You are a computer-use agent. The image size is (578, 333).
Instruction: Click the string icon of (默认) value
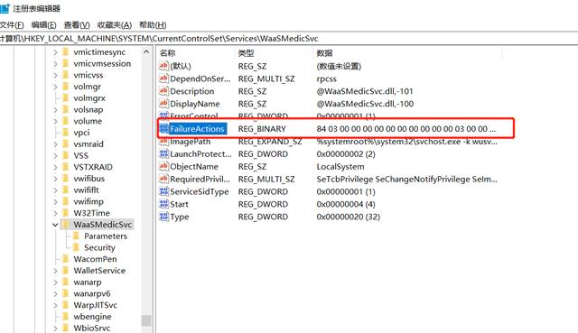[x=163, y=66]
